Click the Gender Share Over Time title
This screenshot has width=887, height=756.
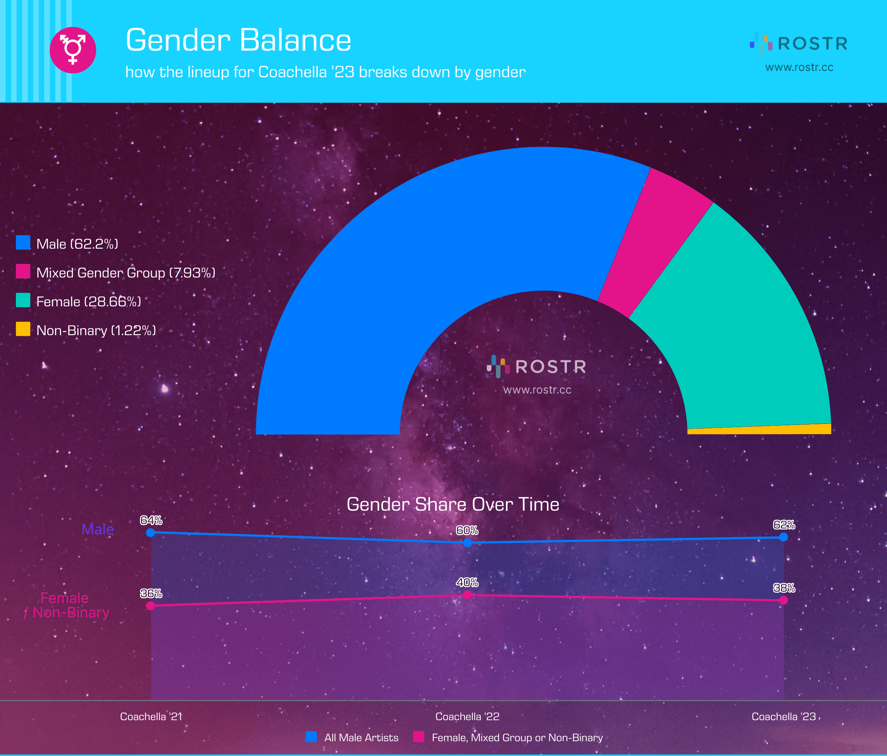coord(453,504)
